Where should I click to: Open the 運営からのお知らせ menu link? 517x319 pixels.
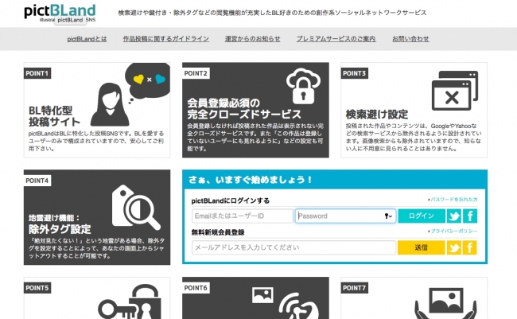(253, 39)
